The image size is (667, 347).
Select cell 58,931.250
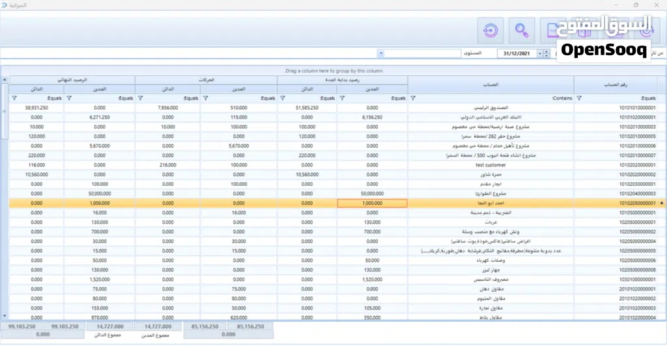point(36,108)
